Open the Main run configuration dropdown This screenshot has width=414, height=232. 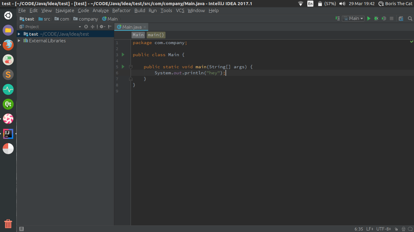tap(353, 18)
